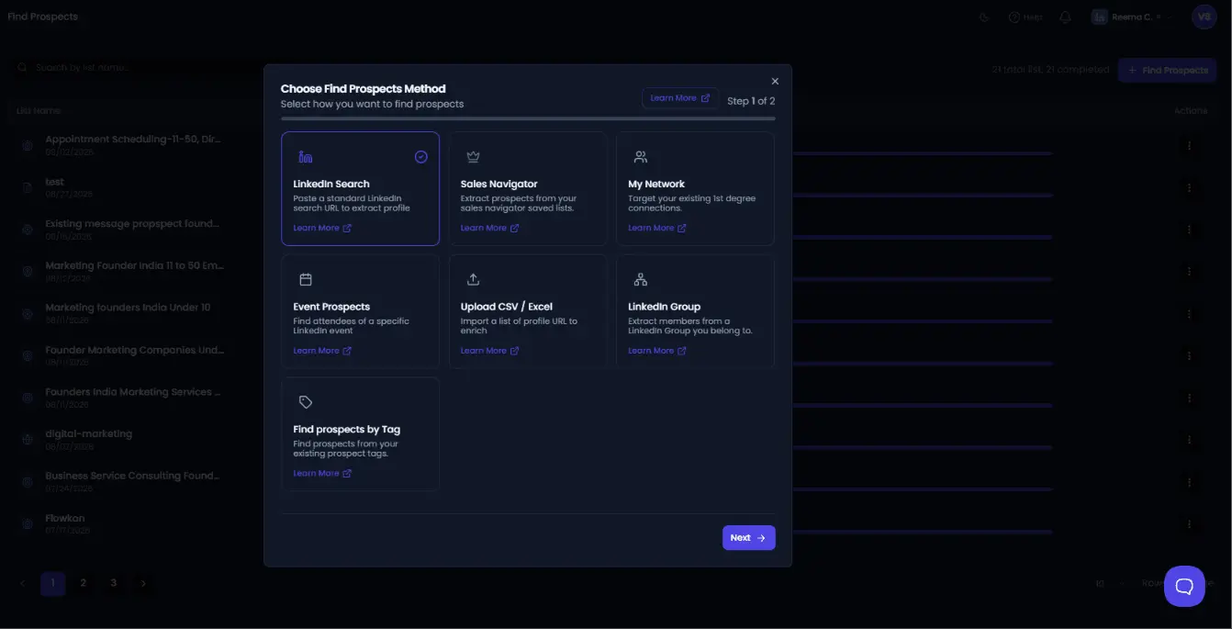This screenshot has height=629, width=1232.
Task: Open the Learn More button beside Step 1 of 2
Action: coord(680,98)
